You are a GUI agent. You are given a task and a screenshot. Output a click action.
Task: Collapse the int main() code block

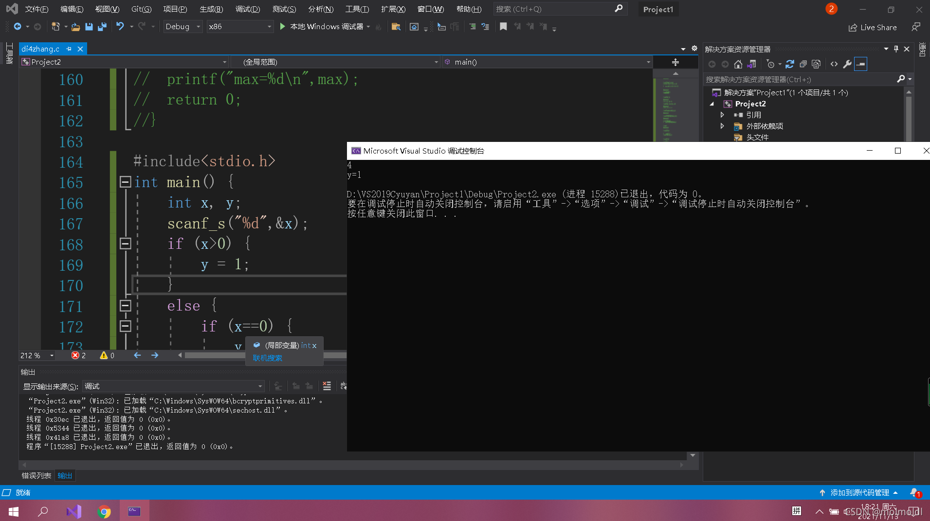click(125, 182)
